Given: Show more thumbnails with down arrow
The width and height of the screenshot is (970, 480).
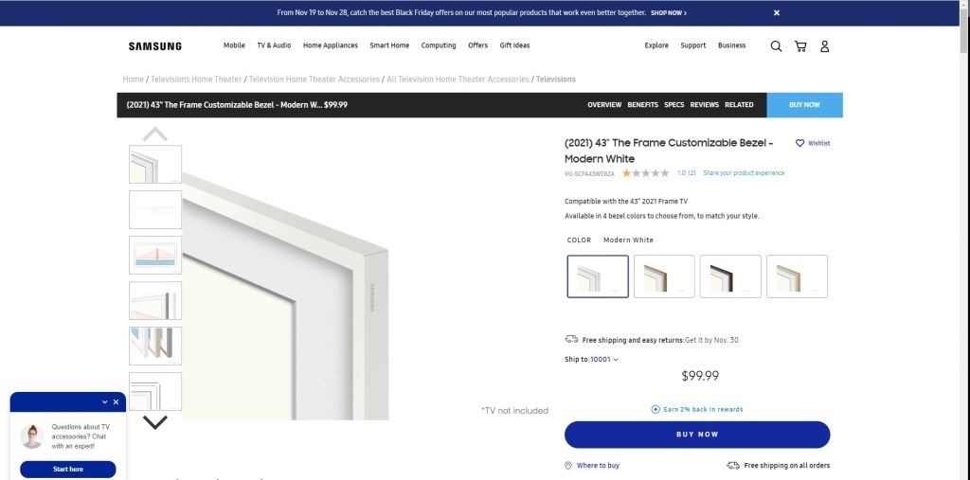Looking at the screenshot, I should [155, 422].
